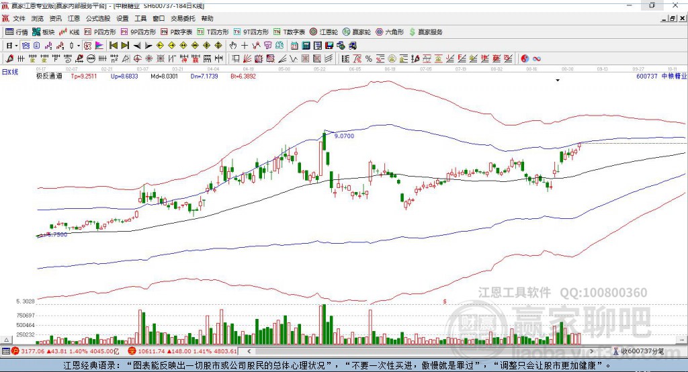Screen dimensions: 688x372
Task: Toggle the pressed 权 adjust-price button
Action: pyautogui.click(x=88, y=46)
